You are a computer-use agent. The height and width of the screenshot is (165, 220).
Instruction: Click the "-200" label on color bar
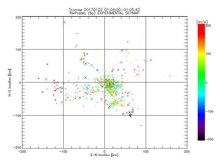(x=209, y=139)
